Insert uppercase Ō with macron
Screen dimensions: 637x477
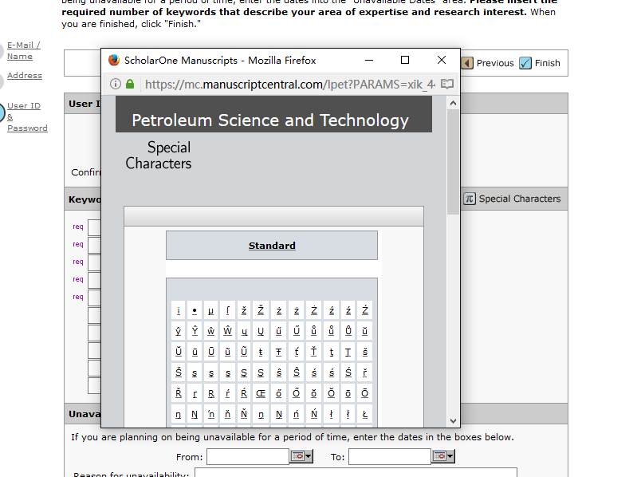click(x=365, y=393)
